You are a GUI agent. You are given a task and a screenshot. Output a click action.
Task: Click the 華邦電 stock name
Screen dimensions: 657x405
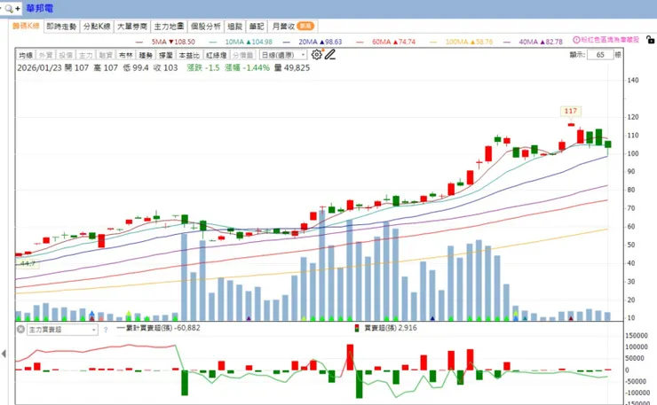coord(39,8)
